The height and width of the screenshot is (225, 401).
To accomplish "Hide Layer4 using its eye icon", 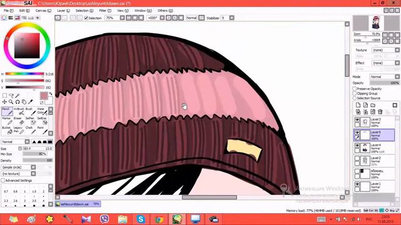I will point(357,145).
